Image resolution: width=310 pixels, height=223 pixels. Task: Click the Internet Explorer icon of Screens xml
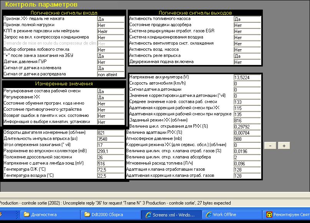coord(148,215)
